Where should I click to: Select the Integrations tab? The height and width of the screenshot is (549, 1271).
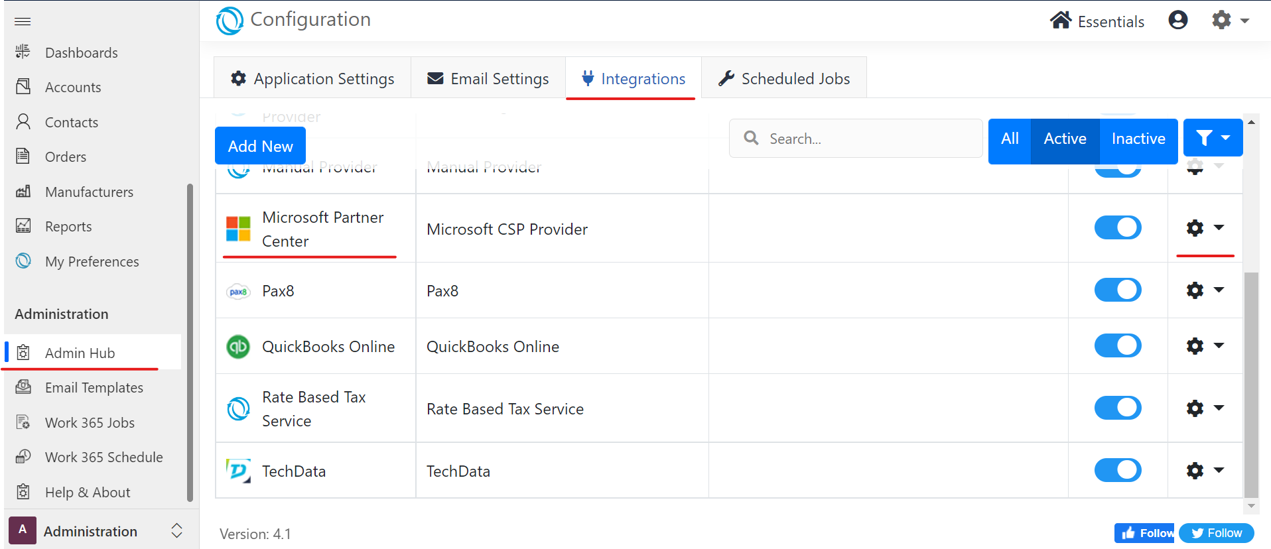tap(634, 78)
